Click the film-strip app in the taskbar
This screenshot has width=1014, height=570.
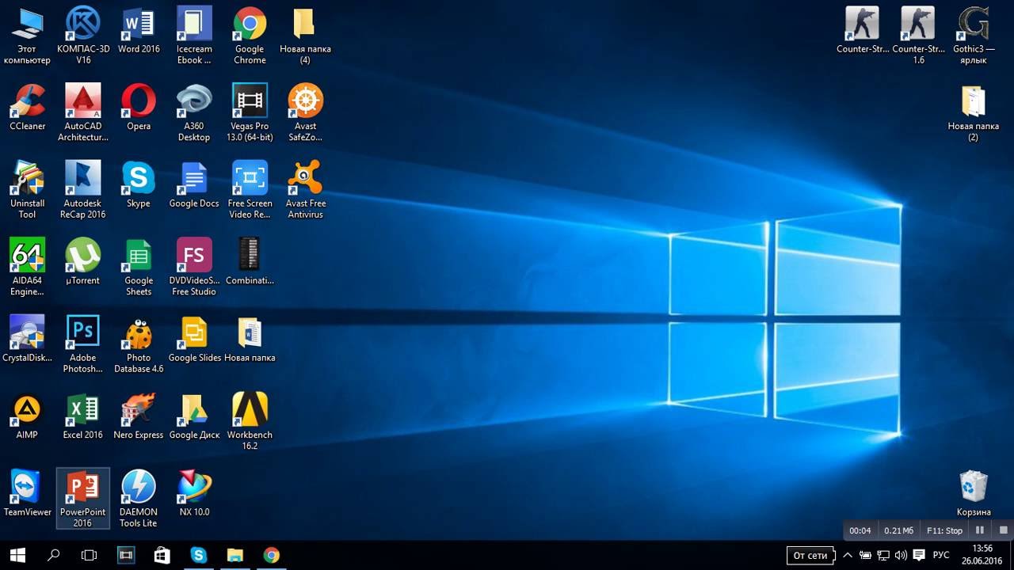click(x=126, y=555)
